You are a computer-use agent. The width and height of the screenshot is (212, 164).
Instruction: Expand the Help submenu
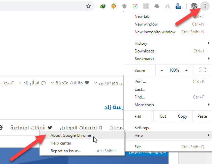[x=168, y=135]
